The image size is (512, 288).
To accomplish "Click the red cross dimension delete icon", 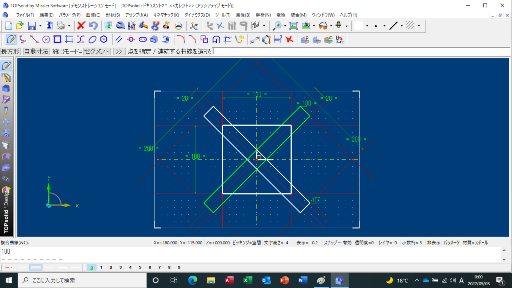I will (x=289, y=40).
